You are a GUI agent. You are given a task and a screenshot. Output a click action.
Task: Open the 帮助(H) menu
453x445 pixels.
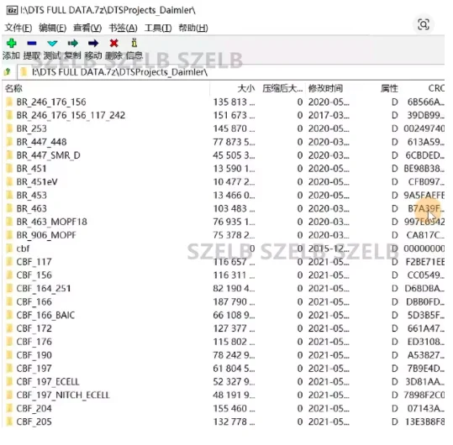click(193, 28)
